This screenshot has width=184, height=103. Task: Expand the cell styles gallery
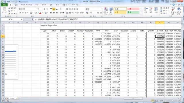[x=141, y=13]
